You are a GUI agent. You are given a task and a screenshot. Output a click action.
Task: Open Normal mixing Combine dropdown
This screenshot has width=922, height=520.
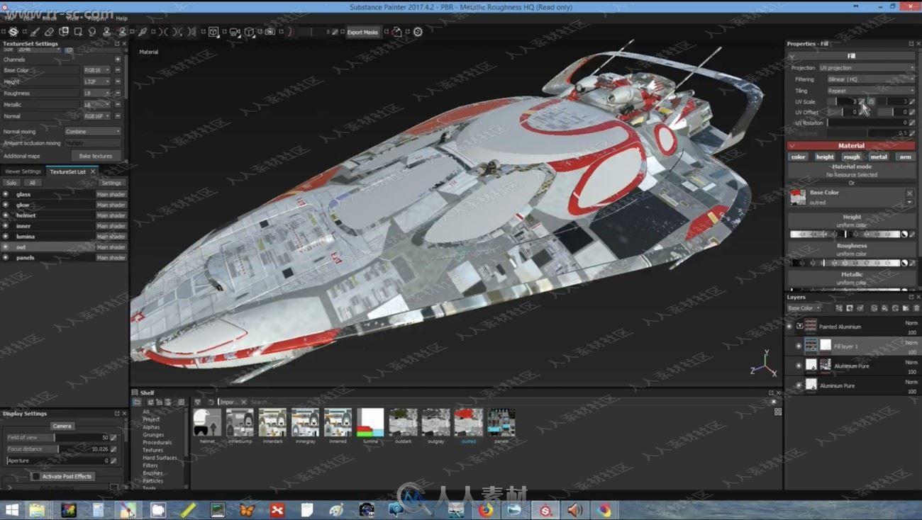[93, 131]
